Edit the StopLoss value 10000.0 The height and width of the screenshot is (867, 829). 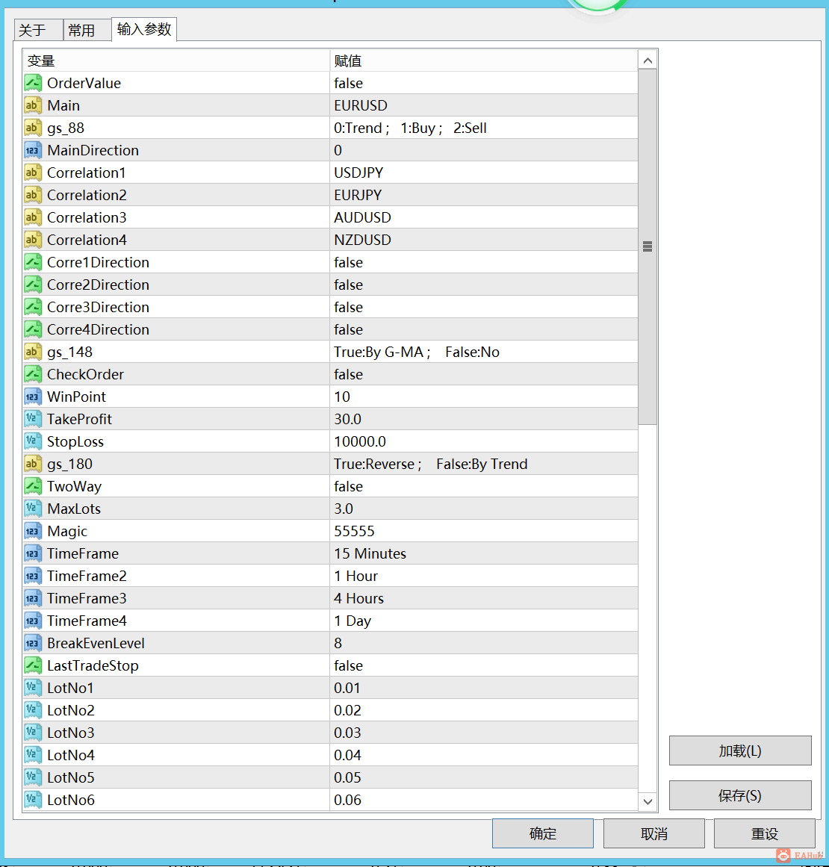(x=483, y=441)
